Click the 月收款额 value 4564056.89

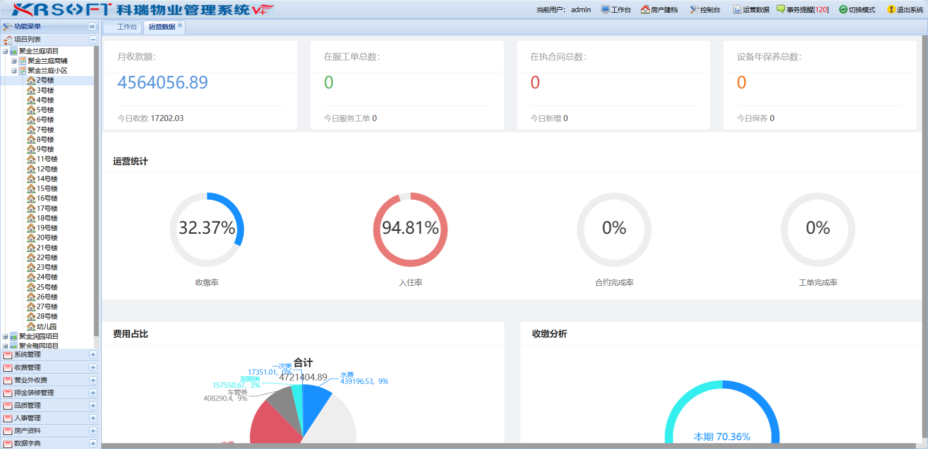(162, 83)
